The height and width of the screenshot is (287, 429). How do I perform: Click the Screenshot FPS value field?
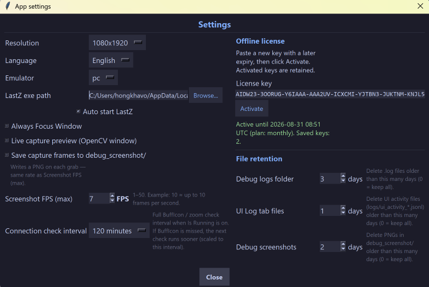tap(99, 198)
